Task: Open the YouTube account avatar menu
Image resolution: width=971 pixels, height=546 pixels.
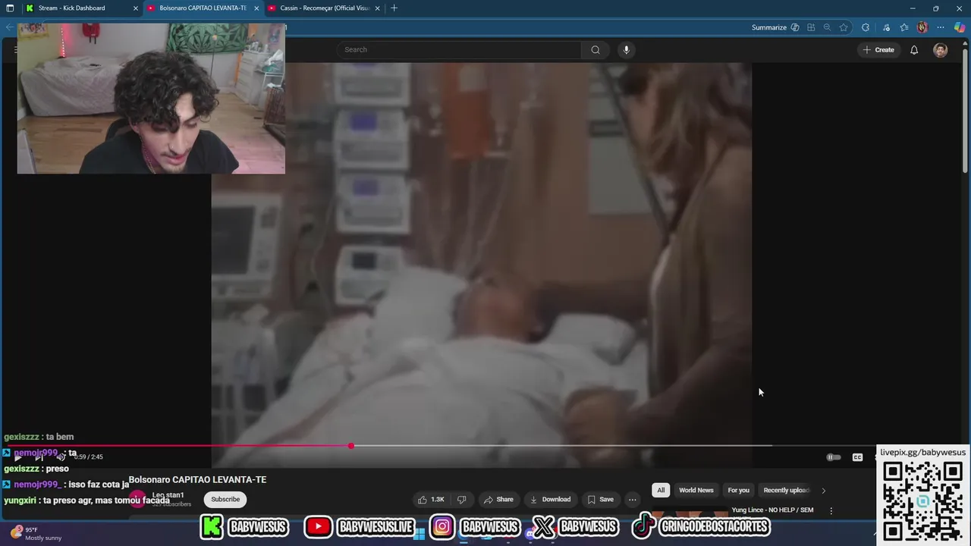Action: click(941, 50)
